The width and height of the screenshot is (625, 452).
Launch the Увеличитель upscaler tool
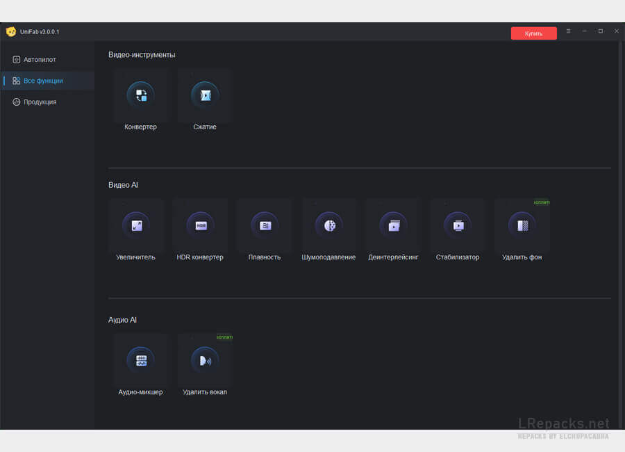pyautogui.click(x=136, y=225)
